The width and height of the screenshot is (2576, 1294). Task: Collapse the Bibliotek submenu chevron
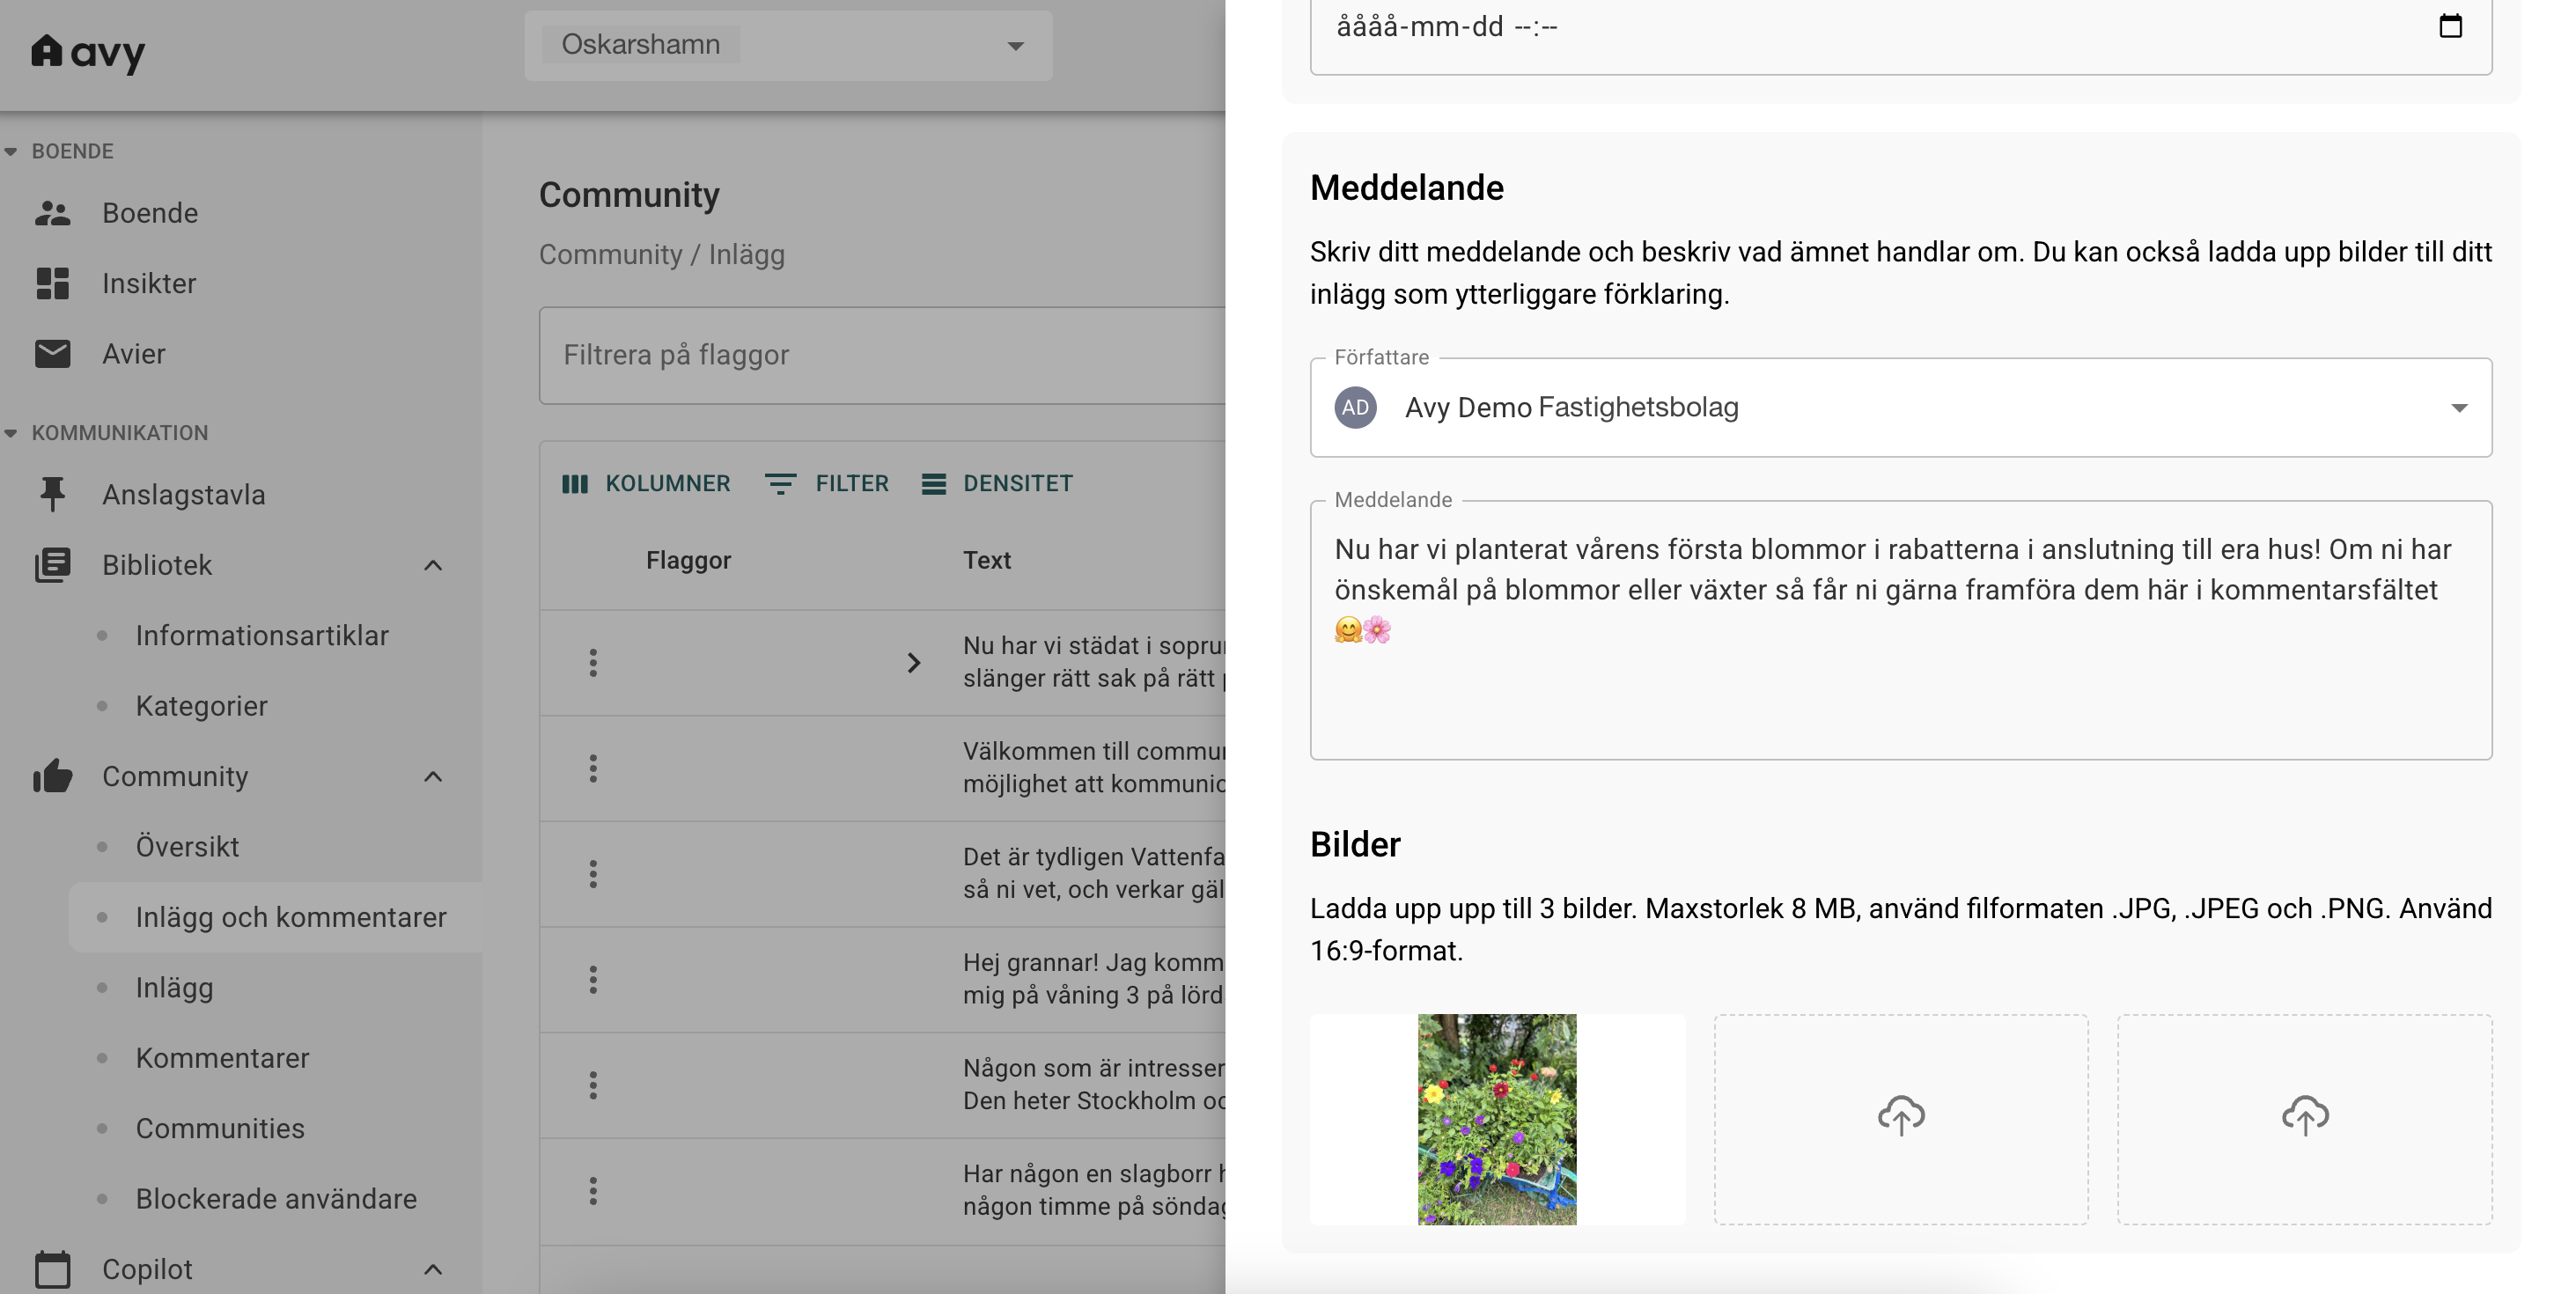pyautogui.click(x=433, y=565)
